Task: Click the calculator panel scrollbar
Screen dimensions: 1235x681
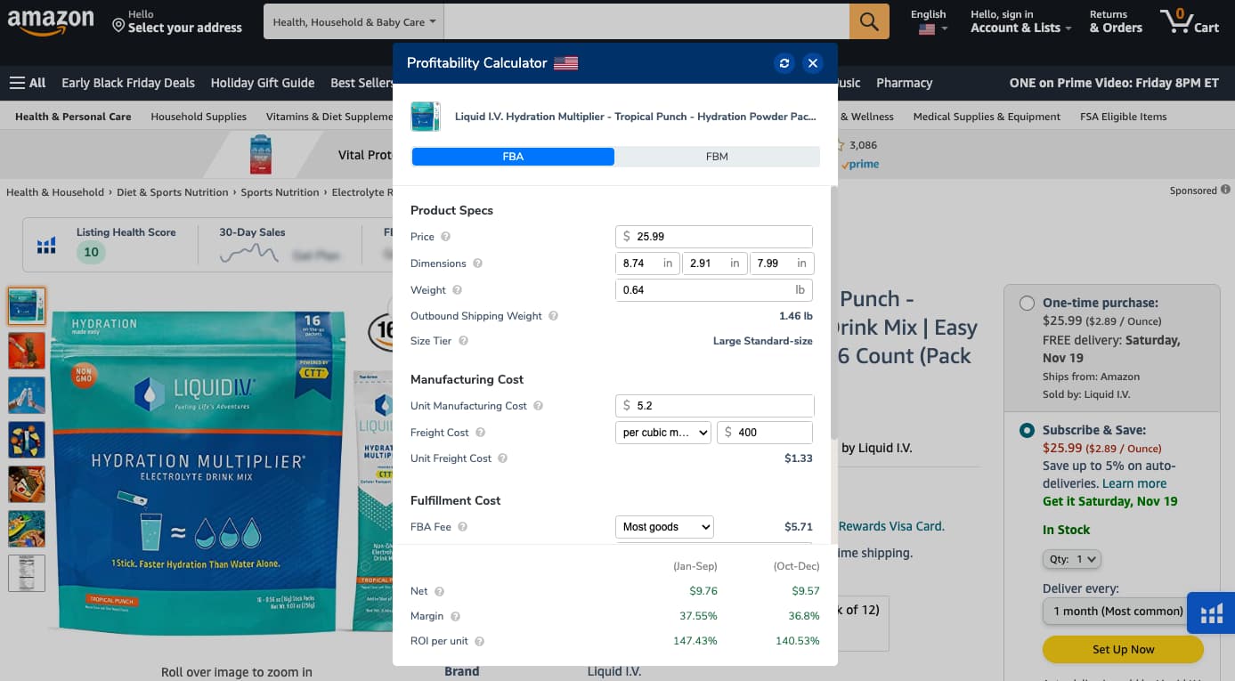Action: point(833,312)
